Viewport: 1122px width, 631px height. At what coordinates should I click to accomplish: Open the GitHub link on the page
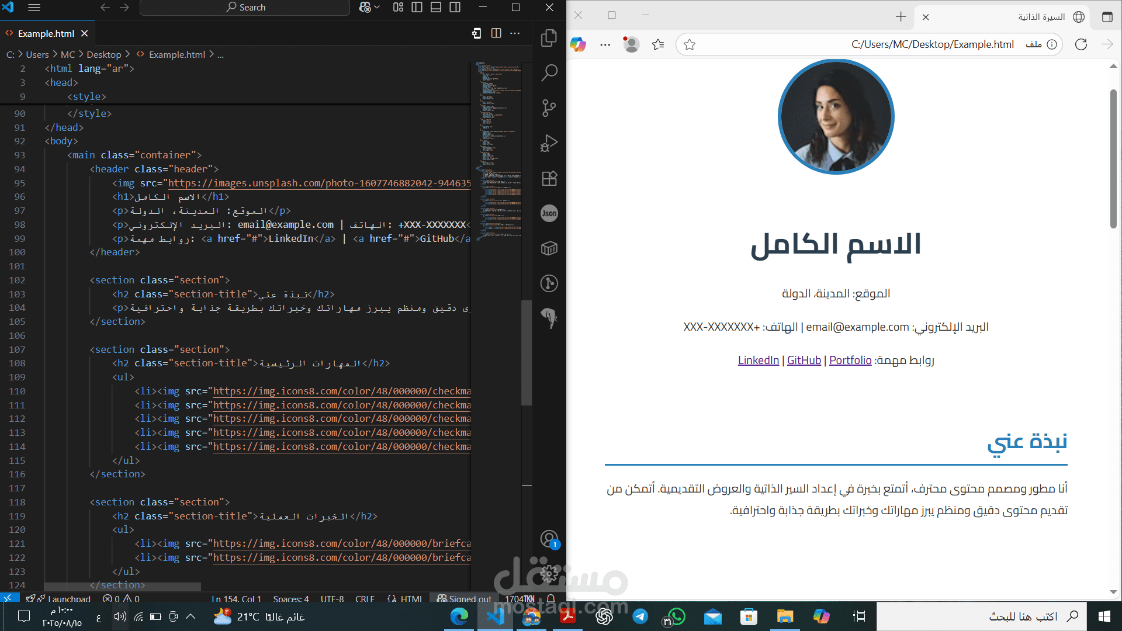pos(804,360)
